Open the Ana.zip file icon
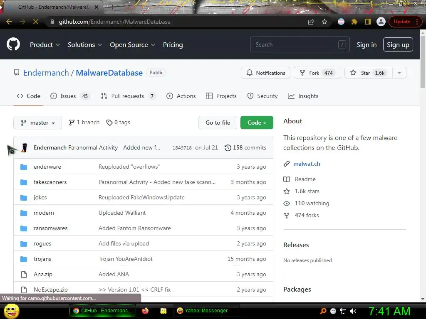This screenshot has width=426, height=319. (x=24, y=275)
